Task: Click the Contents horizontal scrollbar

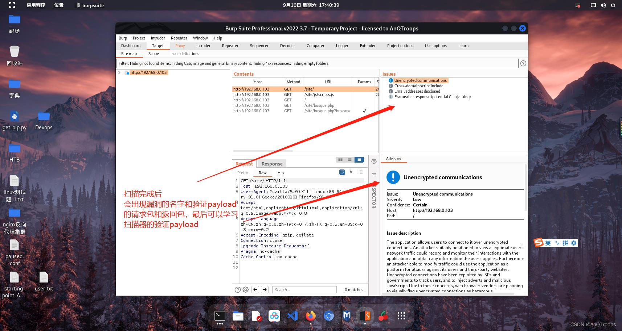Action: [x=263, y=151]
